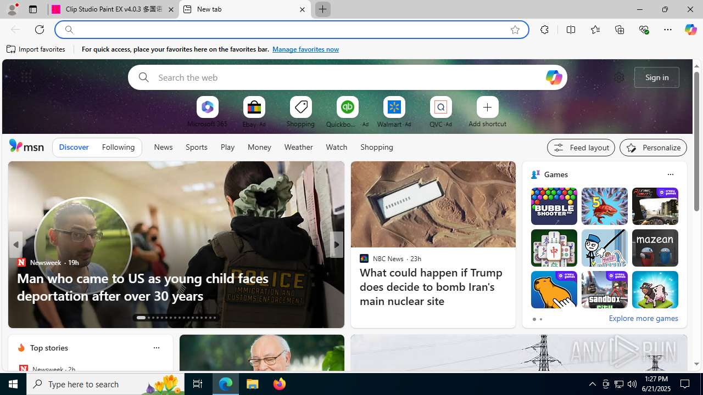Open the Play section
Viewport: 703px width, 395px height.
(227, 147)
